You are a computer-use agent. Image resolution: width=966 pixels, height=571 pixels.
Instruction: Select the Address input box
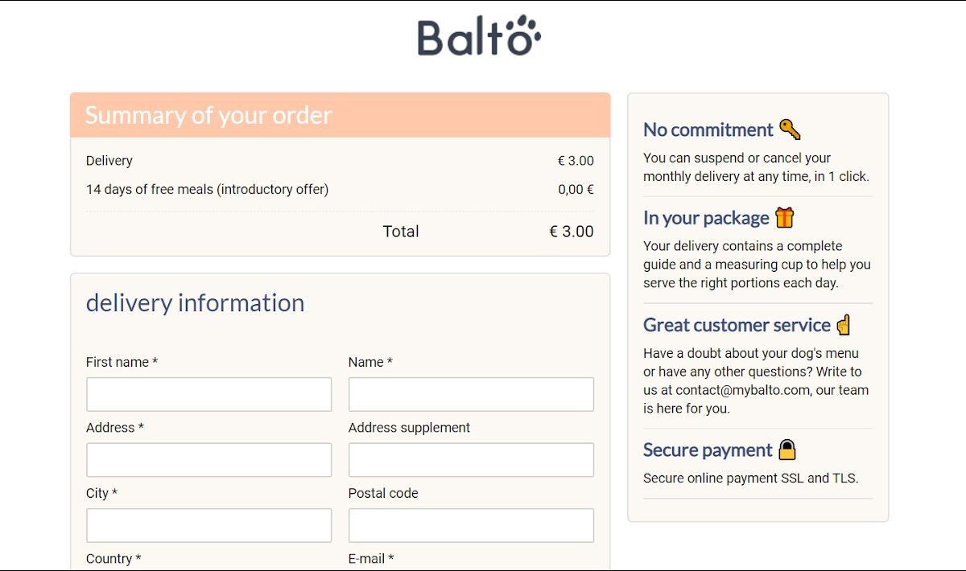pyautogui.click(x=208, y=460)
